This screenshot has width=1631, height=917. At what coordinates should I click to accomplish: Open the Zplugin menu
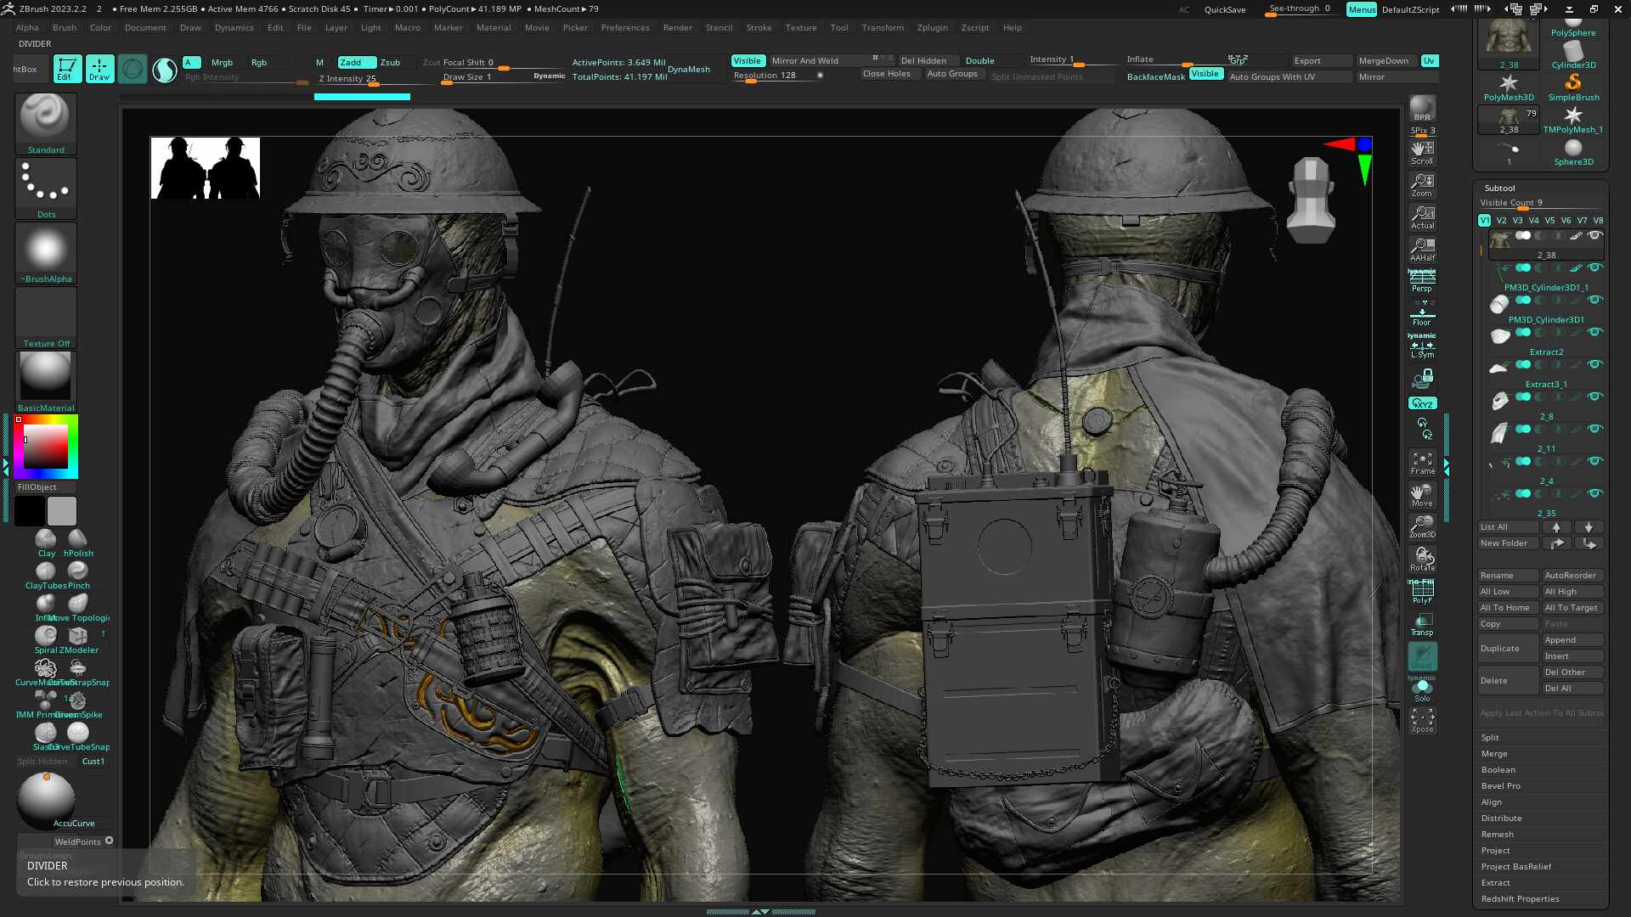[932, 27]
